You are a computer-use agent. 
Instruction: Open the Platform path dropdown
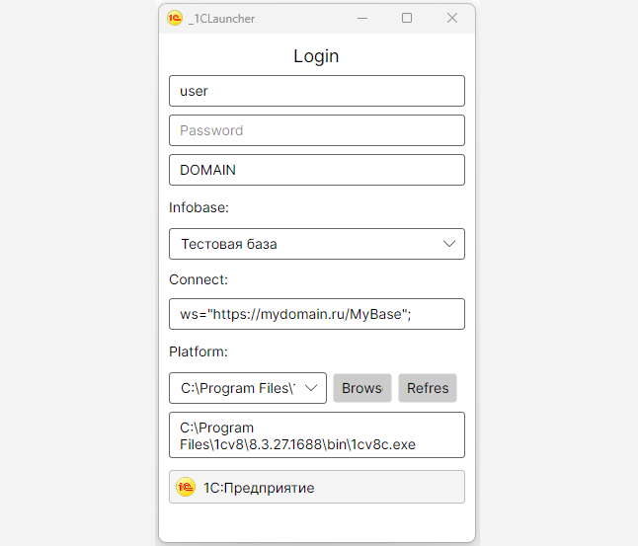point(247,388)
